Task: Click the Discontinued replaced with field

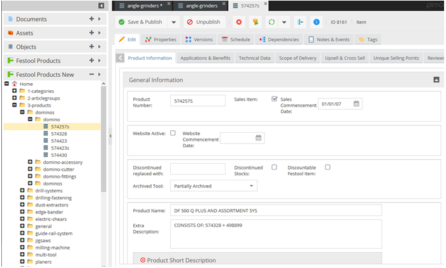Action: (198, 169)
